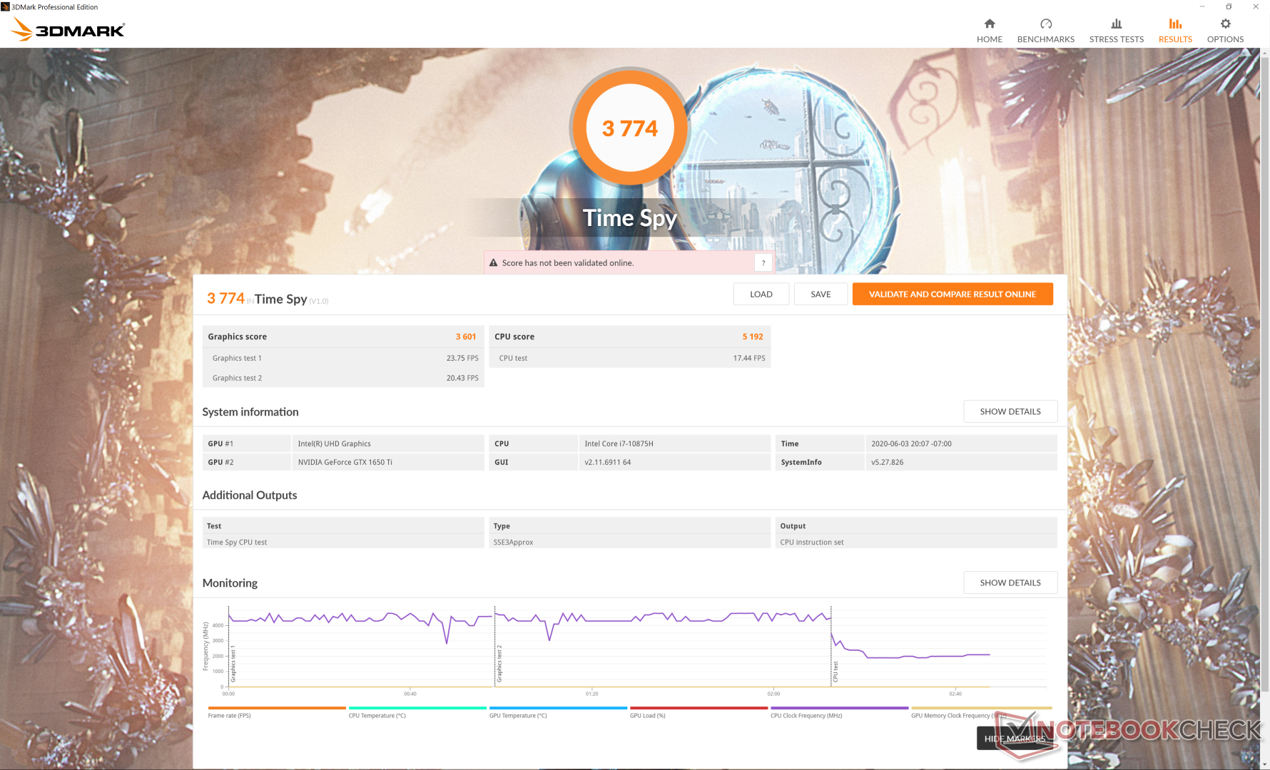1270x770 pixels.
Task: Click the 3DMark title bar app icon
Action: pyautogui.click(x=5, y=6)
